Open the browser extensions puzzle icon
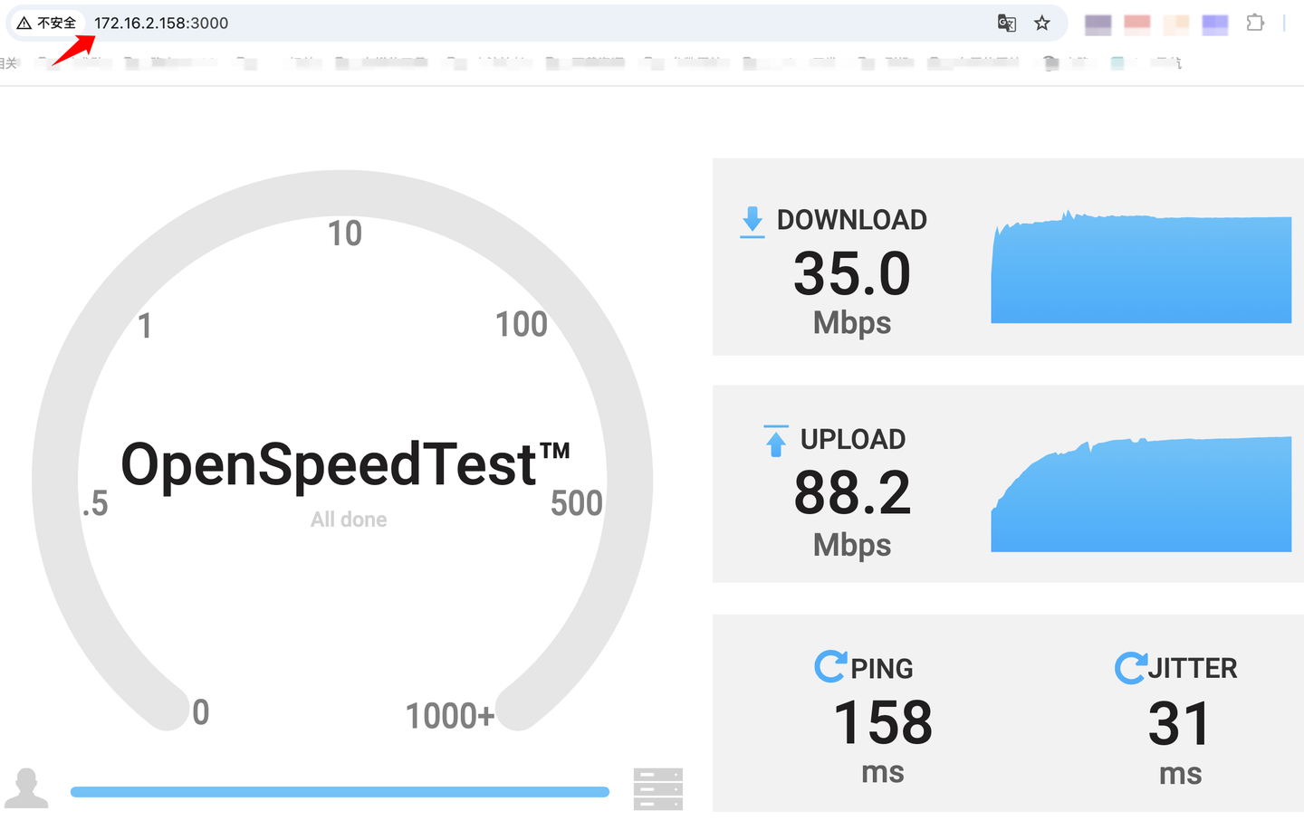1304x830 pixels. pyautogui.click(x=1255, y=23)
